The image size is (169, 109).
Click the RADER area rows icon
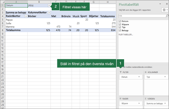120,99
